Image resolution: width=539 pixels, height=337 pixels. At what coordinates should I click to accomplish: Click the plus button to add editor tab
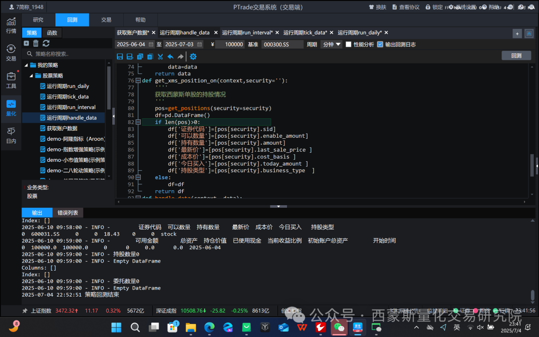pos(517,33)
